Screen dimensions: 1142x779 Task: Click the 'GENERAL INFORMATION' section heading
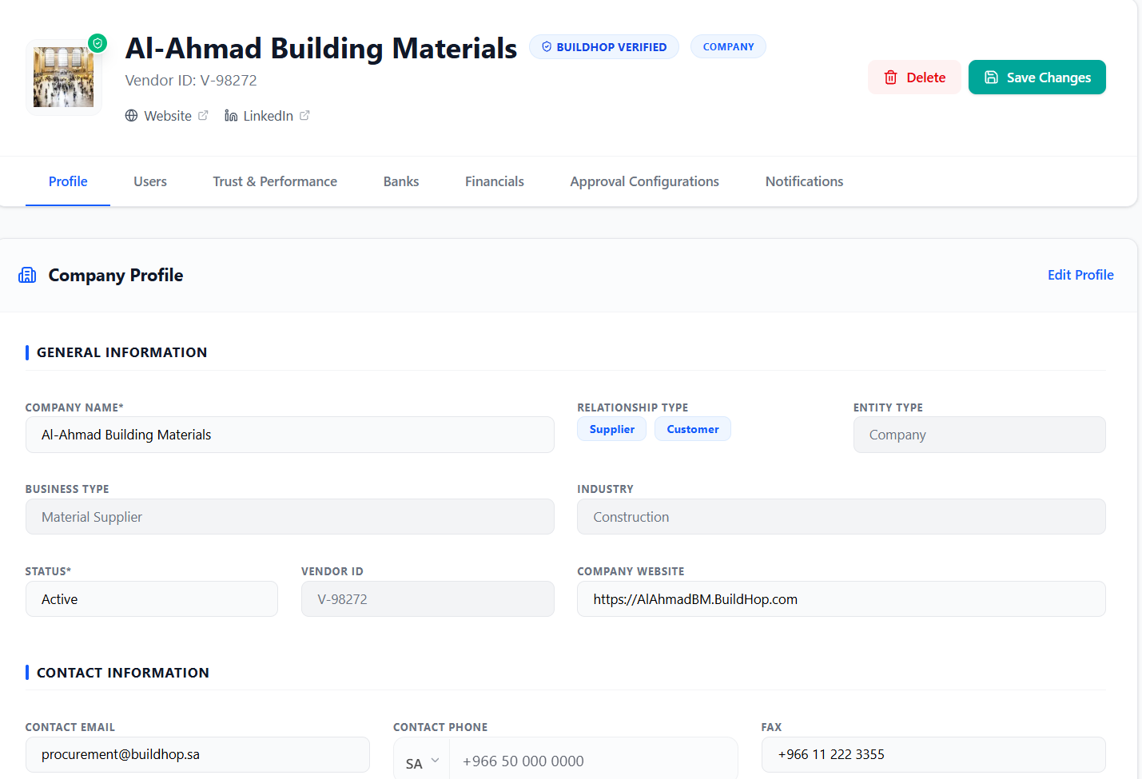pos(121,352)
